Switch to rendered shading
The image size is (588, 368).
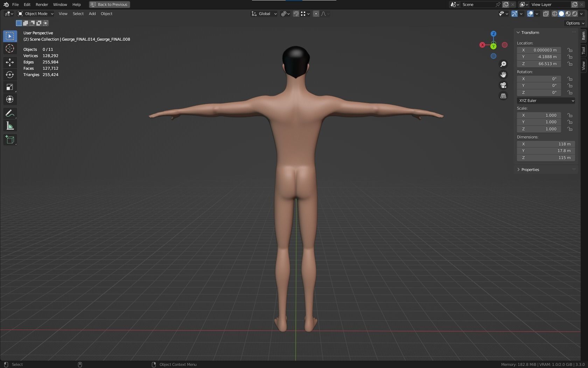coord(575,14)
